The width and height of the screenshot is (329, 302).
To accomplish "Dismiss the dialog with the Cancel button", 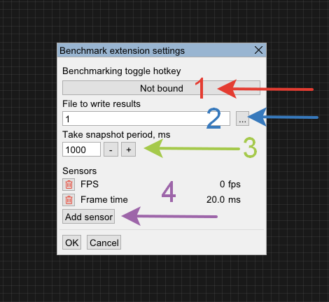I will point(104,243).
